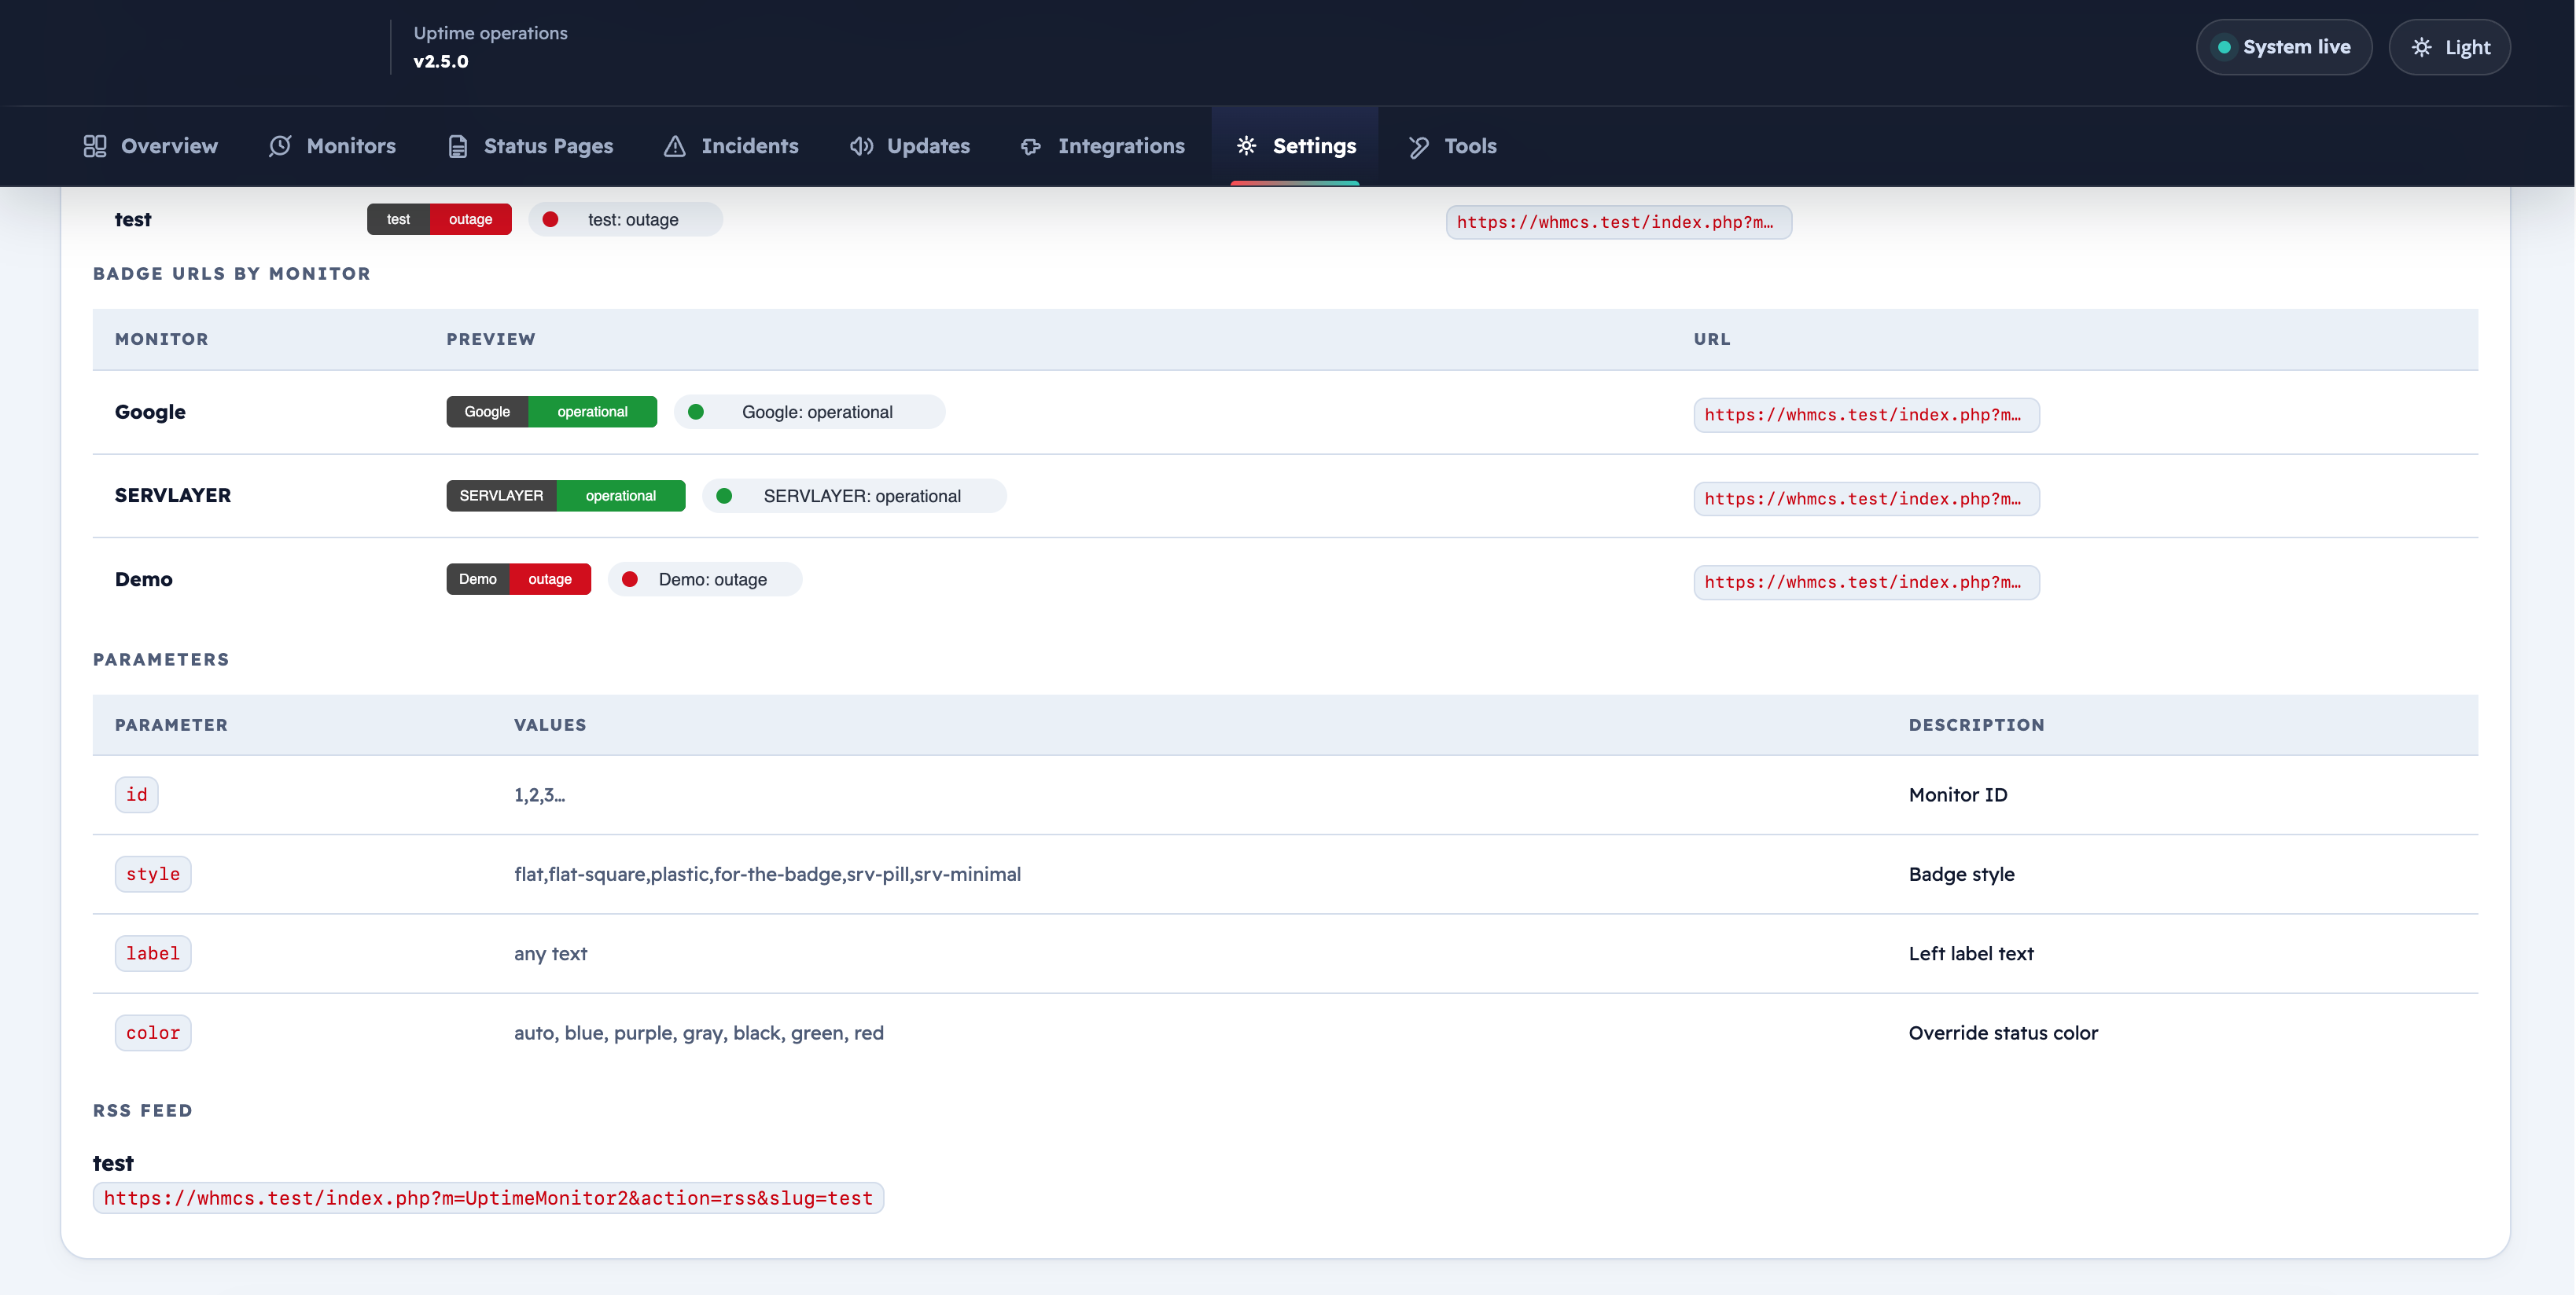Click the Demo monitor name

[144, 580]
